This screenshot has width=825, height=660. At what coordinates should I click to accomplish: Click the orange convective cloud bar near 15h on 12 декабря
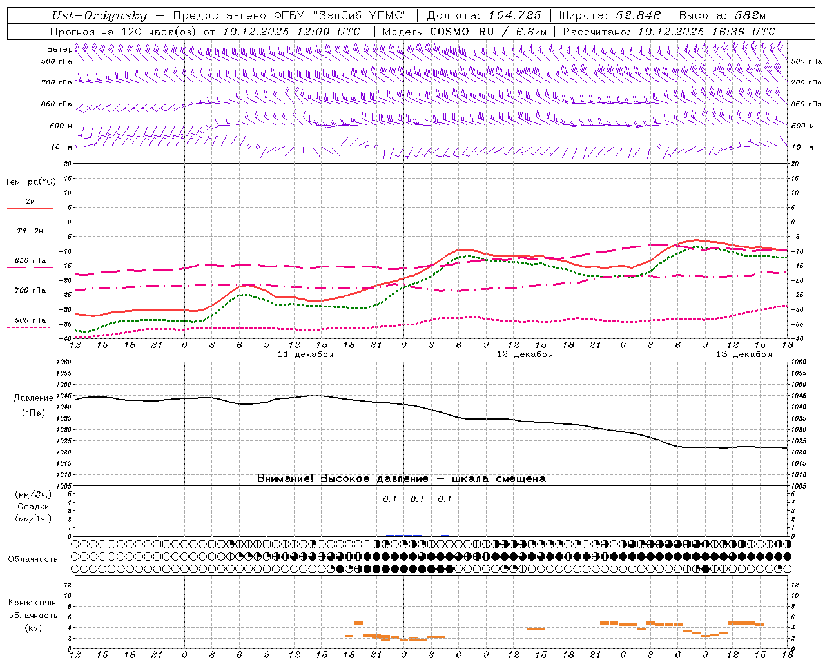tap(536, 628)
